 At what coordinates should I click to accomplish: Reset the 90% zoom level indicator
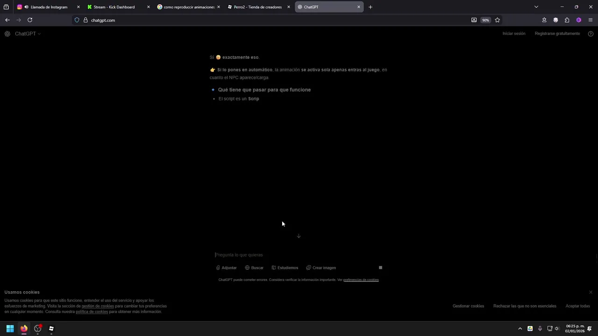pos(485,20)
